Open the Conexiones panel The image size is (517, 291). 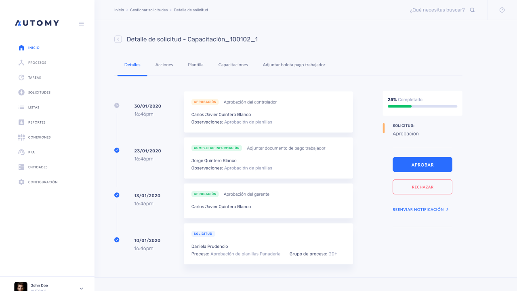click(21, 137)
